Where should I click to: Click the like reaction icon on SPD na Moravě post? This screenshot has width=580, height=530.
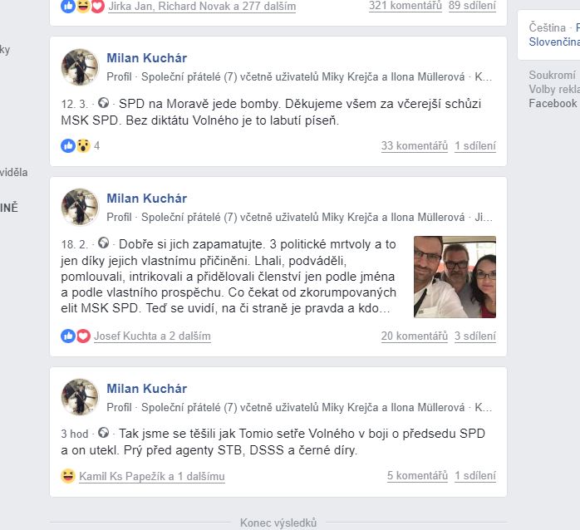68,145
